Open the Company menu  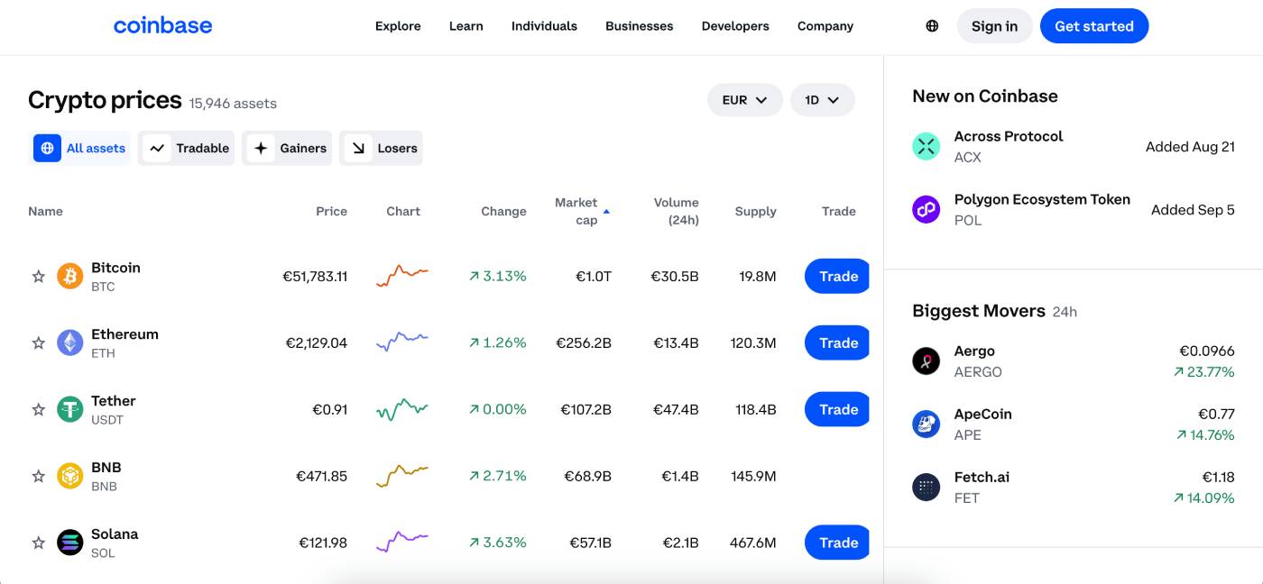[825, 26]
